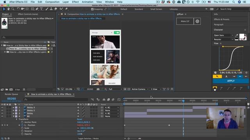Select the Eraser tool
250x140 pixels.
click(55, 9)
